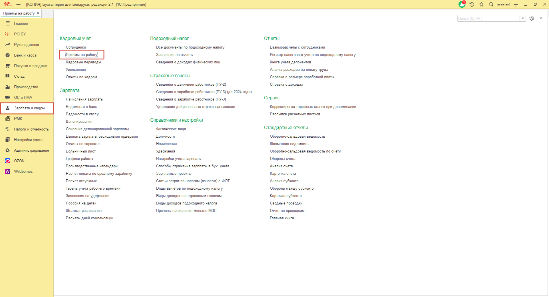Switch to the Приемы на работу tab
The width and height of the screenshot is (549, 297).
click(x=19, y=13)
